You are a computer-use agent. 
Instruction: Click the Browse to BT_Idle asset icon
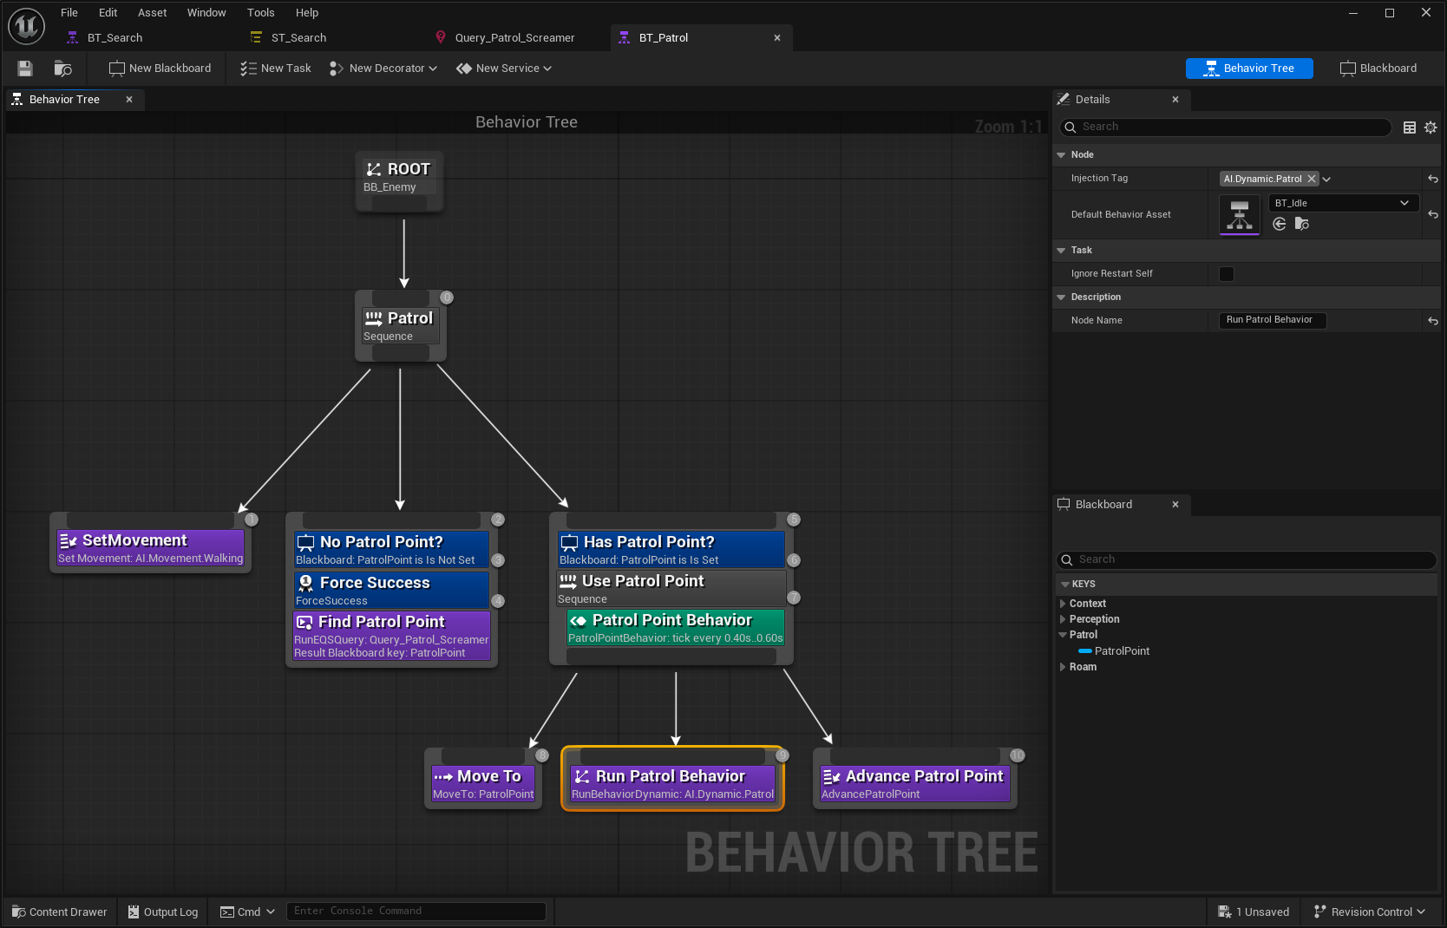[x=1302, y=224]
